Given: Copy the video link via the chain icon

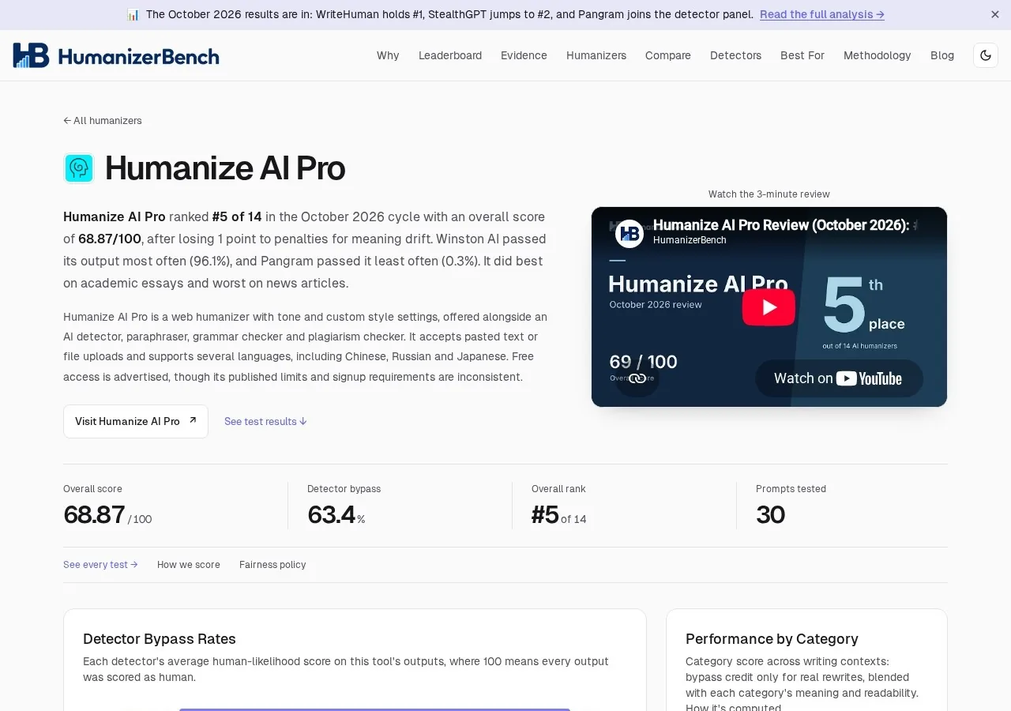Looking at the screenshot, I should click(637, 378).
